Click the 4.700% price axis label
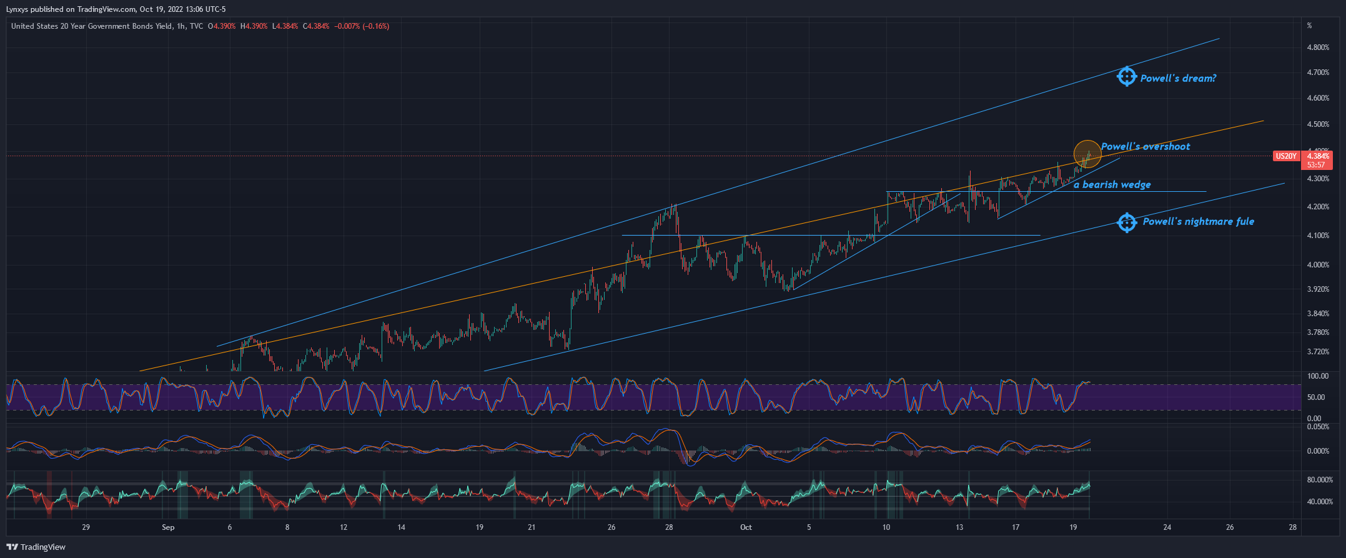This screenshot has width=1346, height=558. [x=1318, y=72]
